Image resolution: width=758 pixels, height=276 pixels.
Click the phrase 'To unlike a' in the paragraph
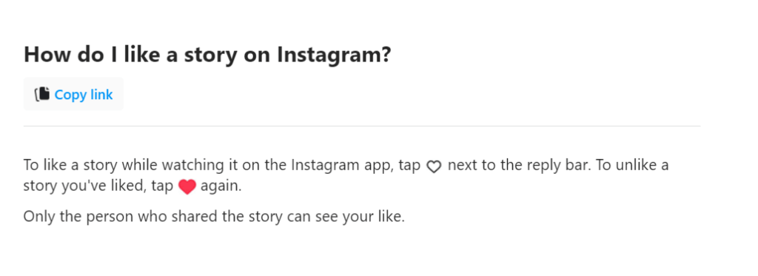632,165
